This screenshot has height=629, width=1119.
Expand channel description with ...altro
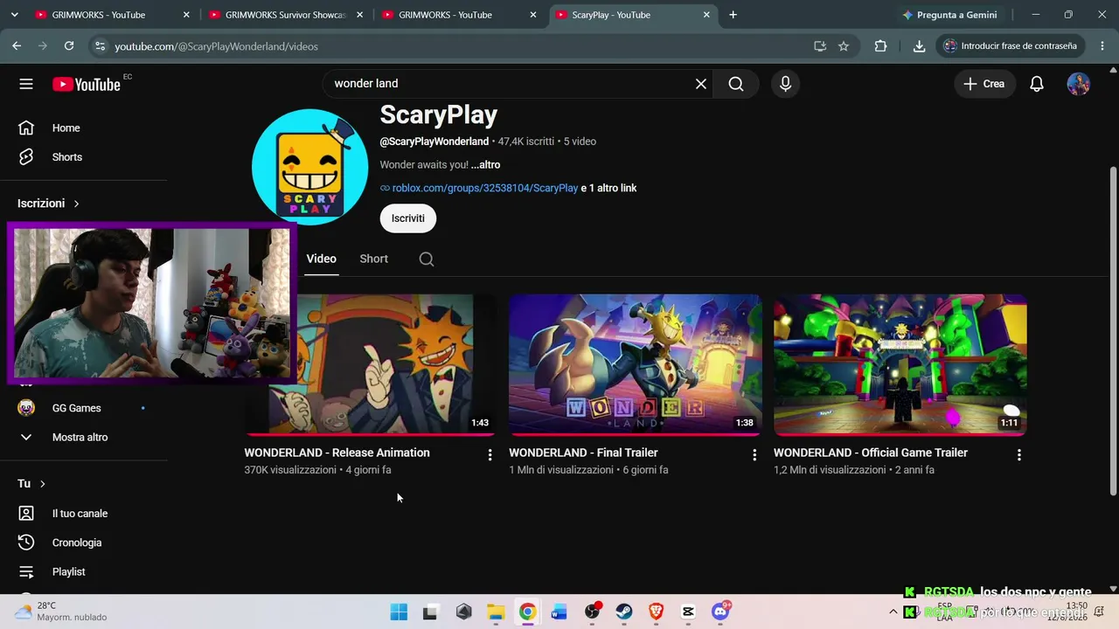[485, 165]
